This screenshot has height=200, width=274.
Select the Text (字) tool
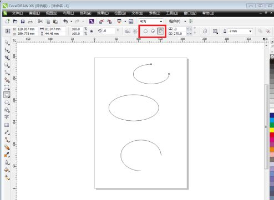click(7, 117)
